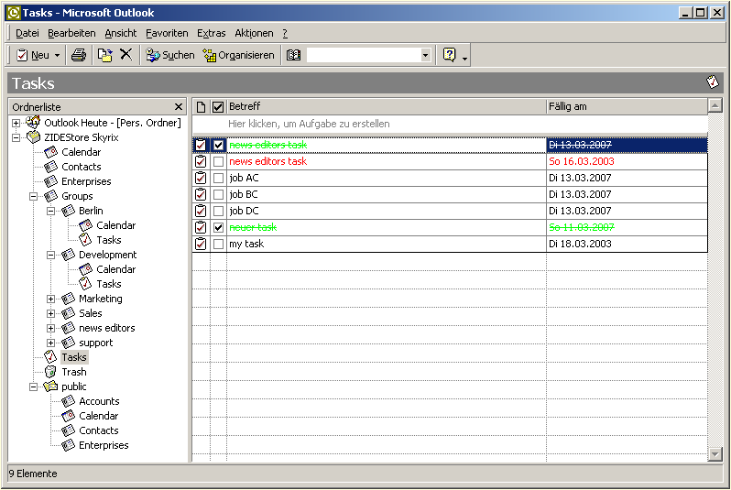Click the task icon of the 'job DC' row
731x490 pixels.
(201, 211)
